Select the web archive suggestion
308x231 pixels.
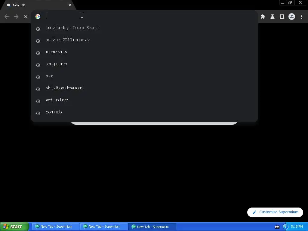[144, 100]
